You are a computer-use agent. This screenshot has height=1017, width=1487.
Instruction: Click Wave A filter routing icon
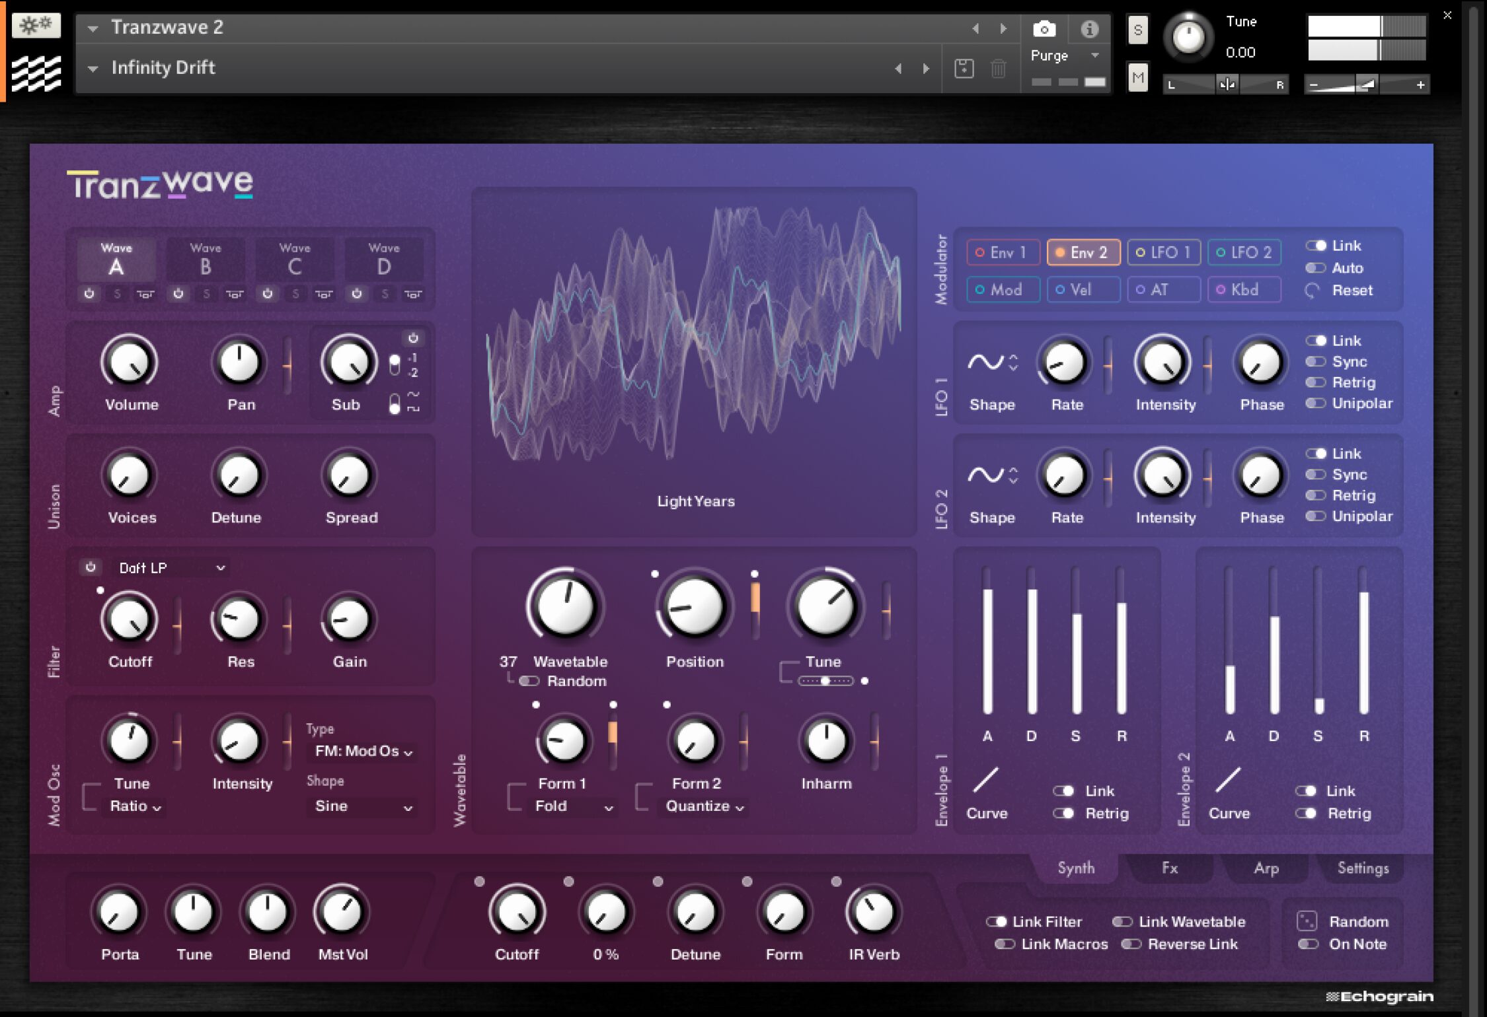tap(145, 294)
